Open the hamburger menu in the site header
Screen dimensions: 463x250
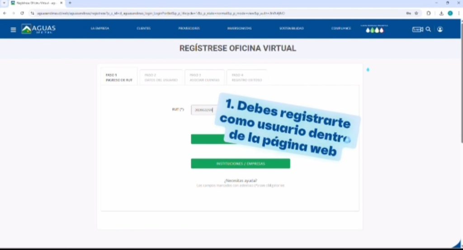[13, 30]
